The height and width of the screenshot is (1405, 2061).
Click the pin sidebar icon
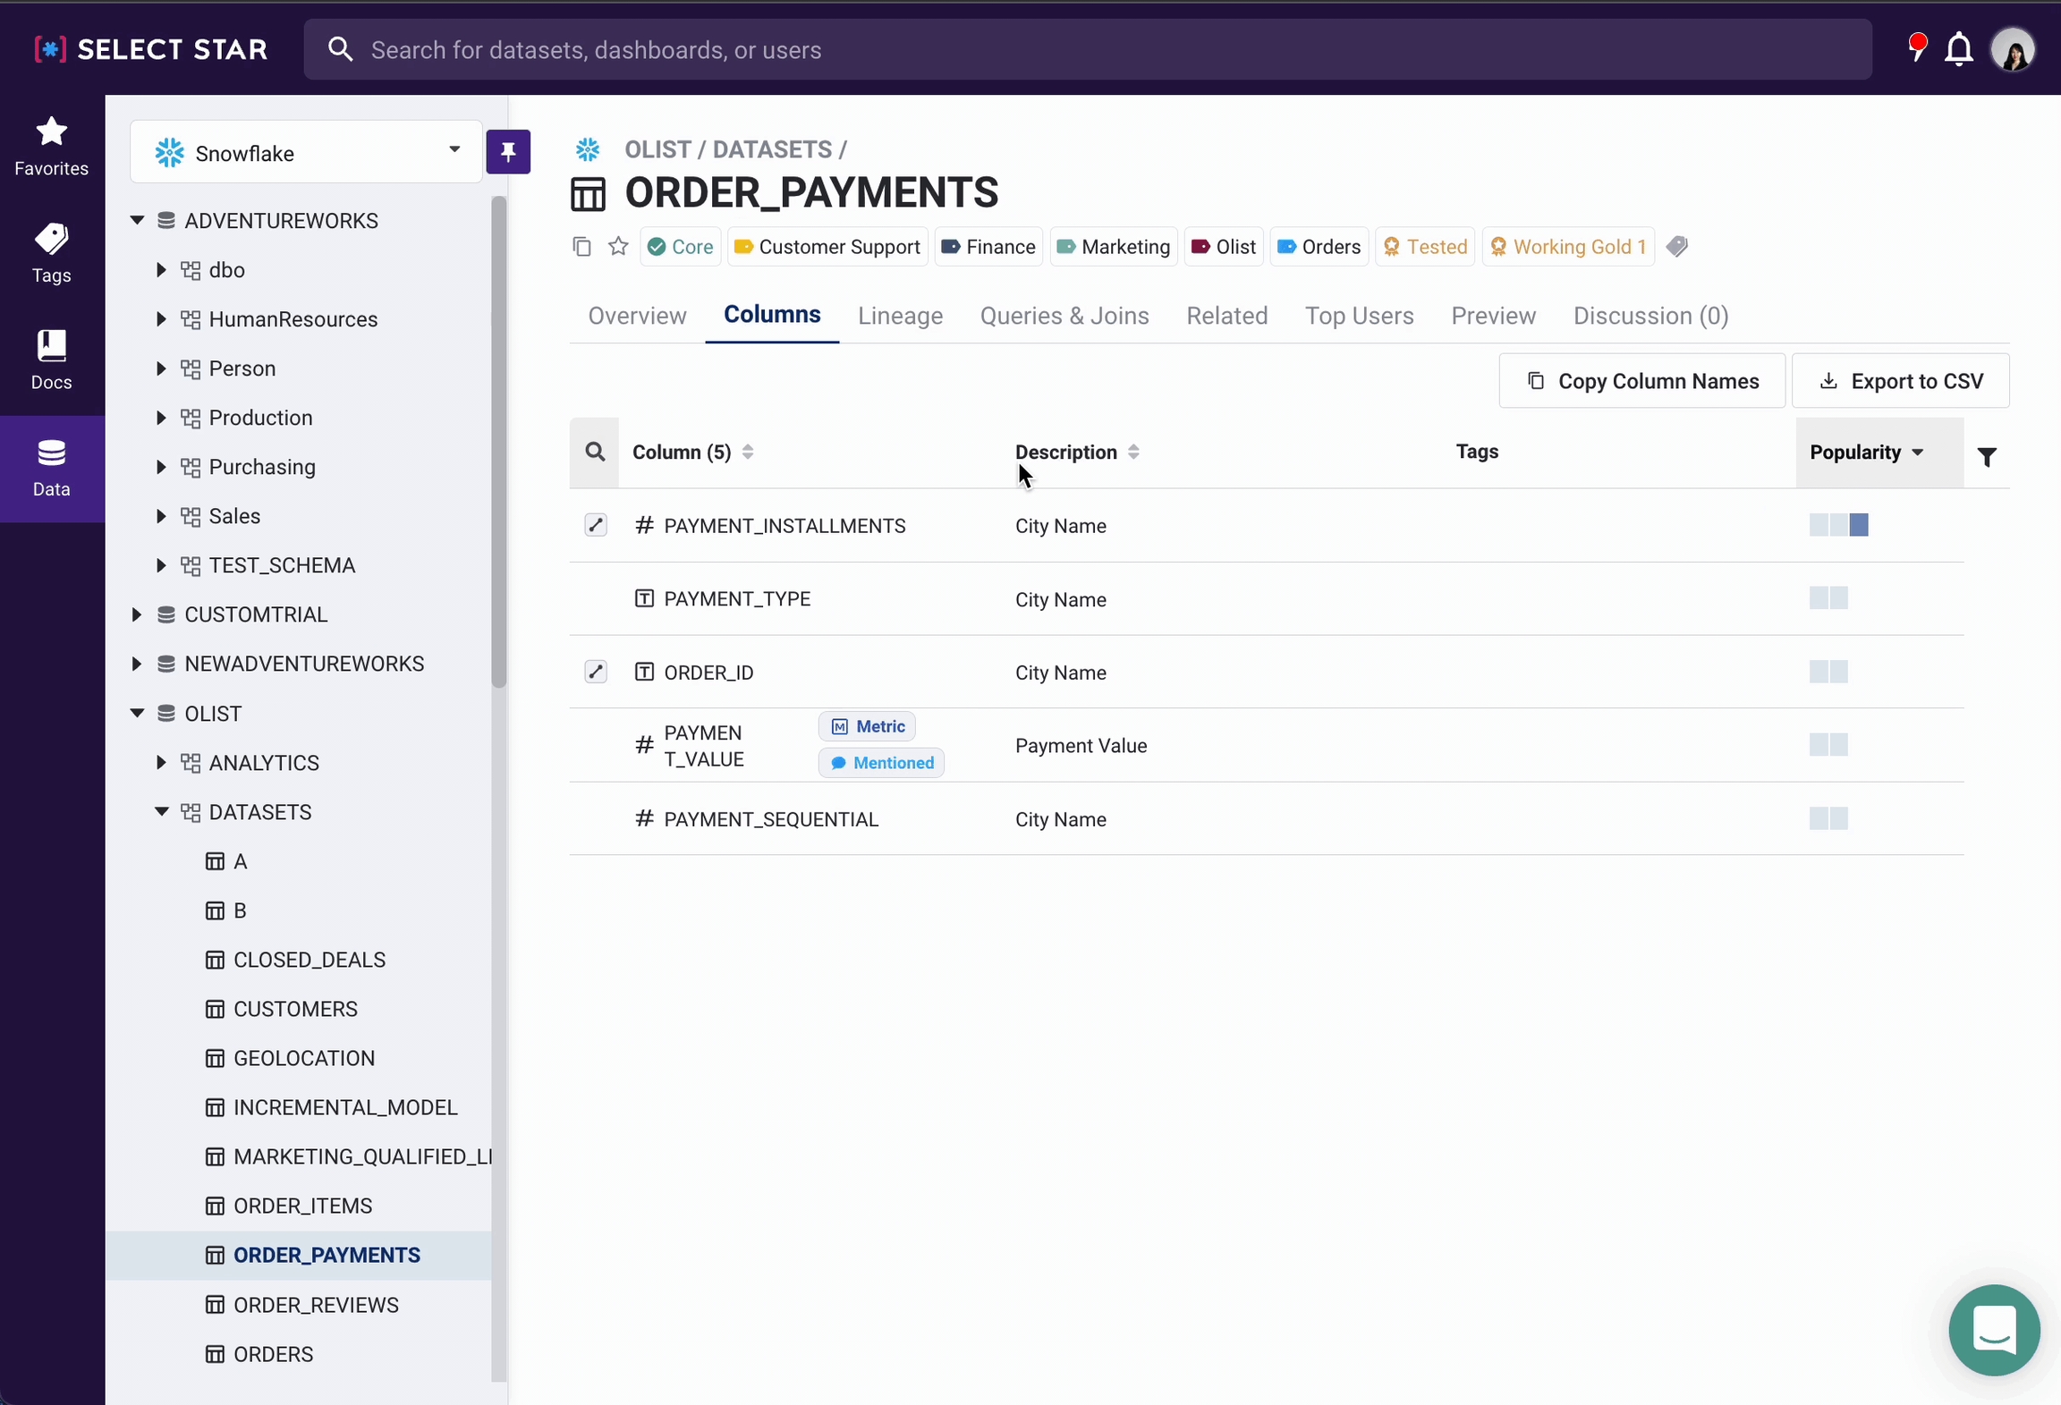pyautogui.click(x=508, y=152)
